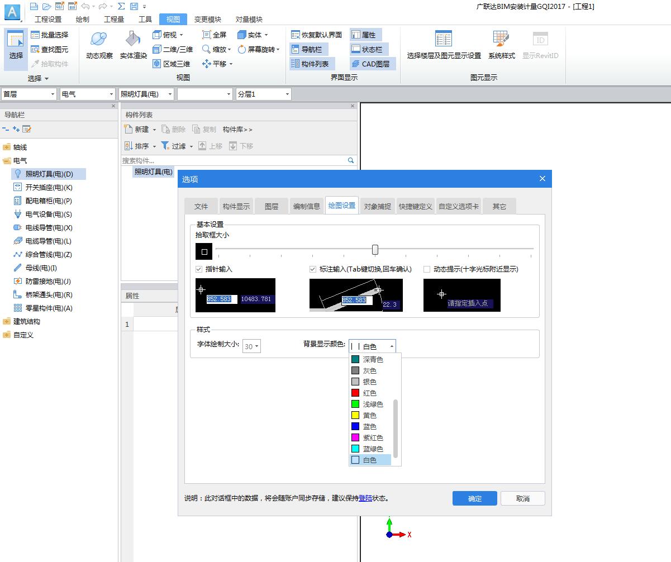Toggle 构件列表 panel display

click(x=311, y=64)
